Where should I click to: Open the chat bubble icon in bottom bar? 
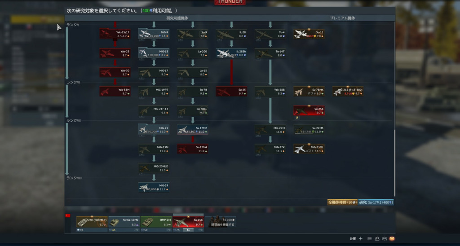coord(385,238)
